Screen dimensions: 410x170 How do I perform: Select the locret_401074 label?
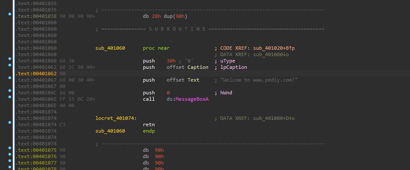115,118
